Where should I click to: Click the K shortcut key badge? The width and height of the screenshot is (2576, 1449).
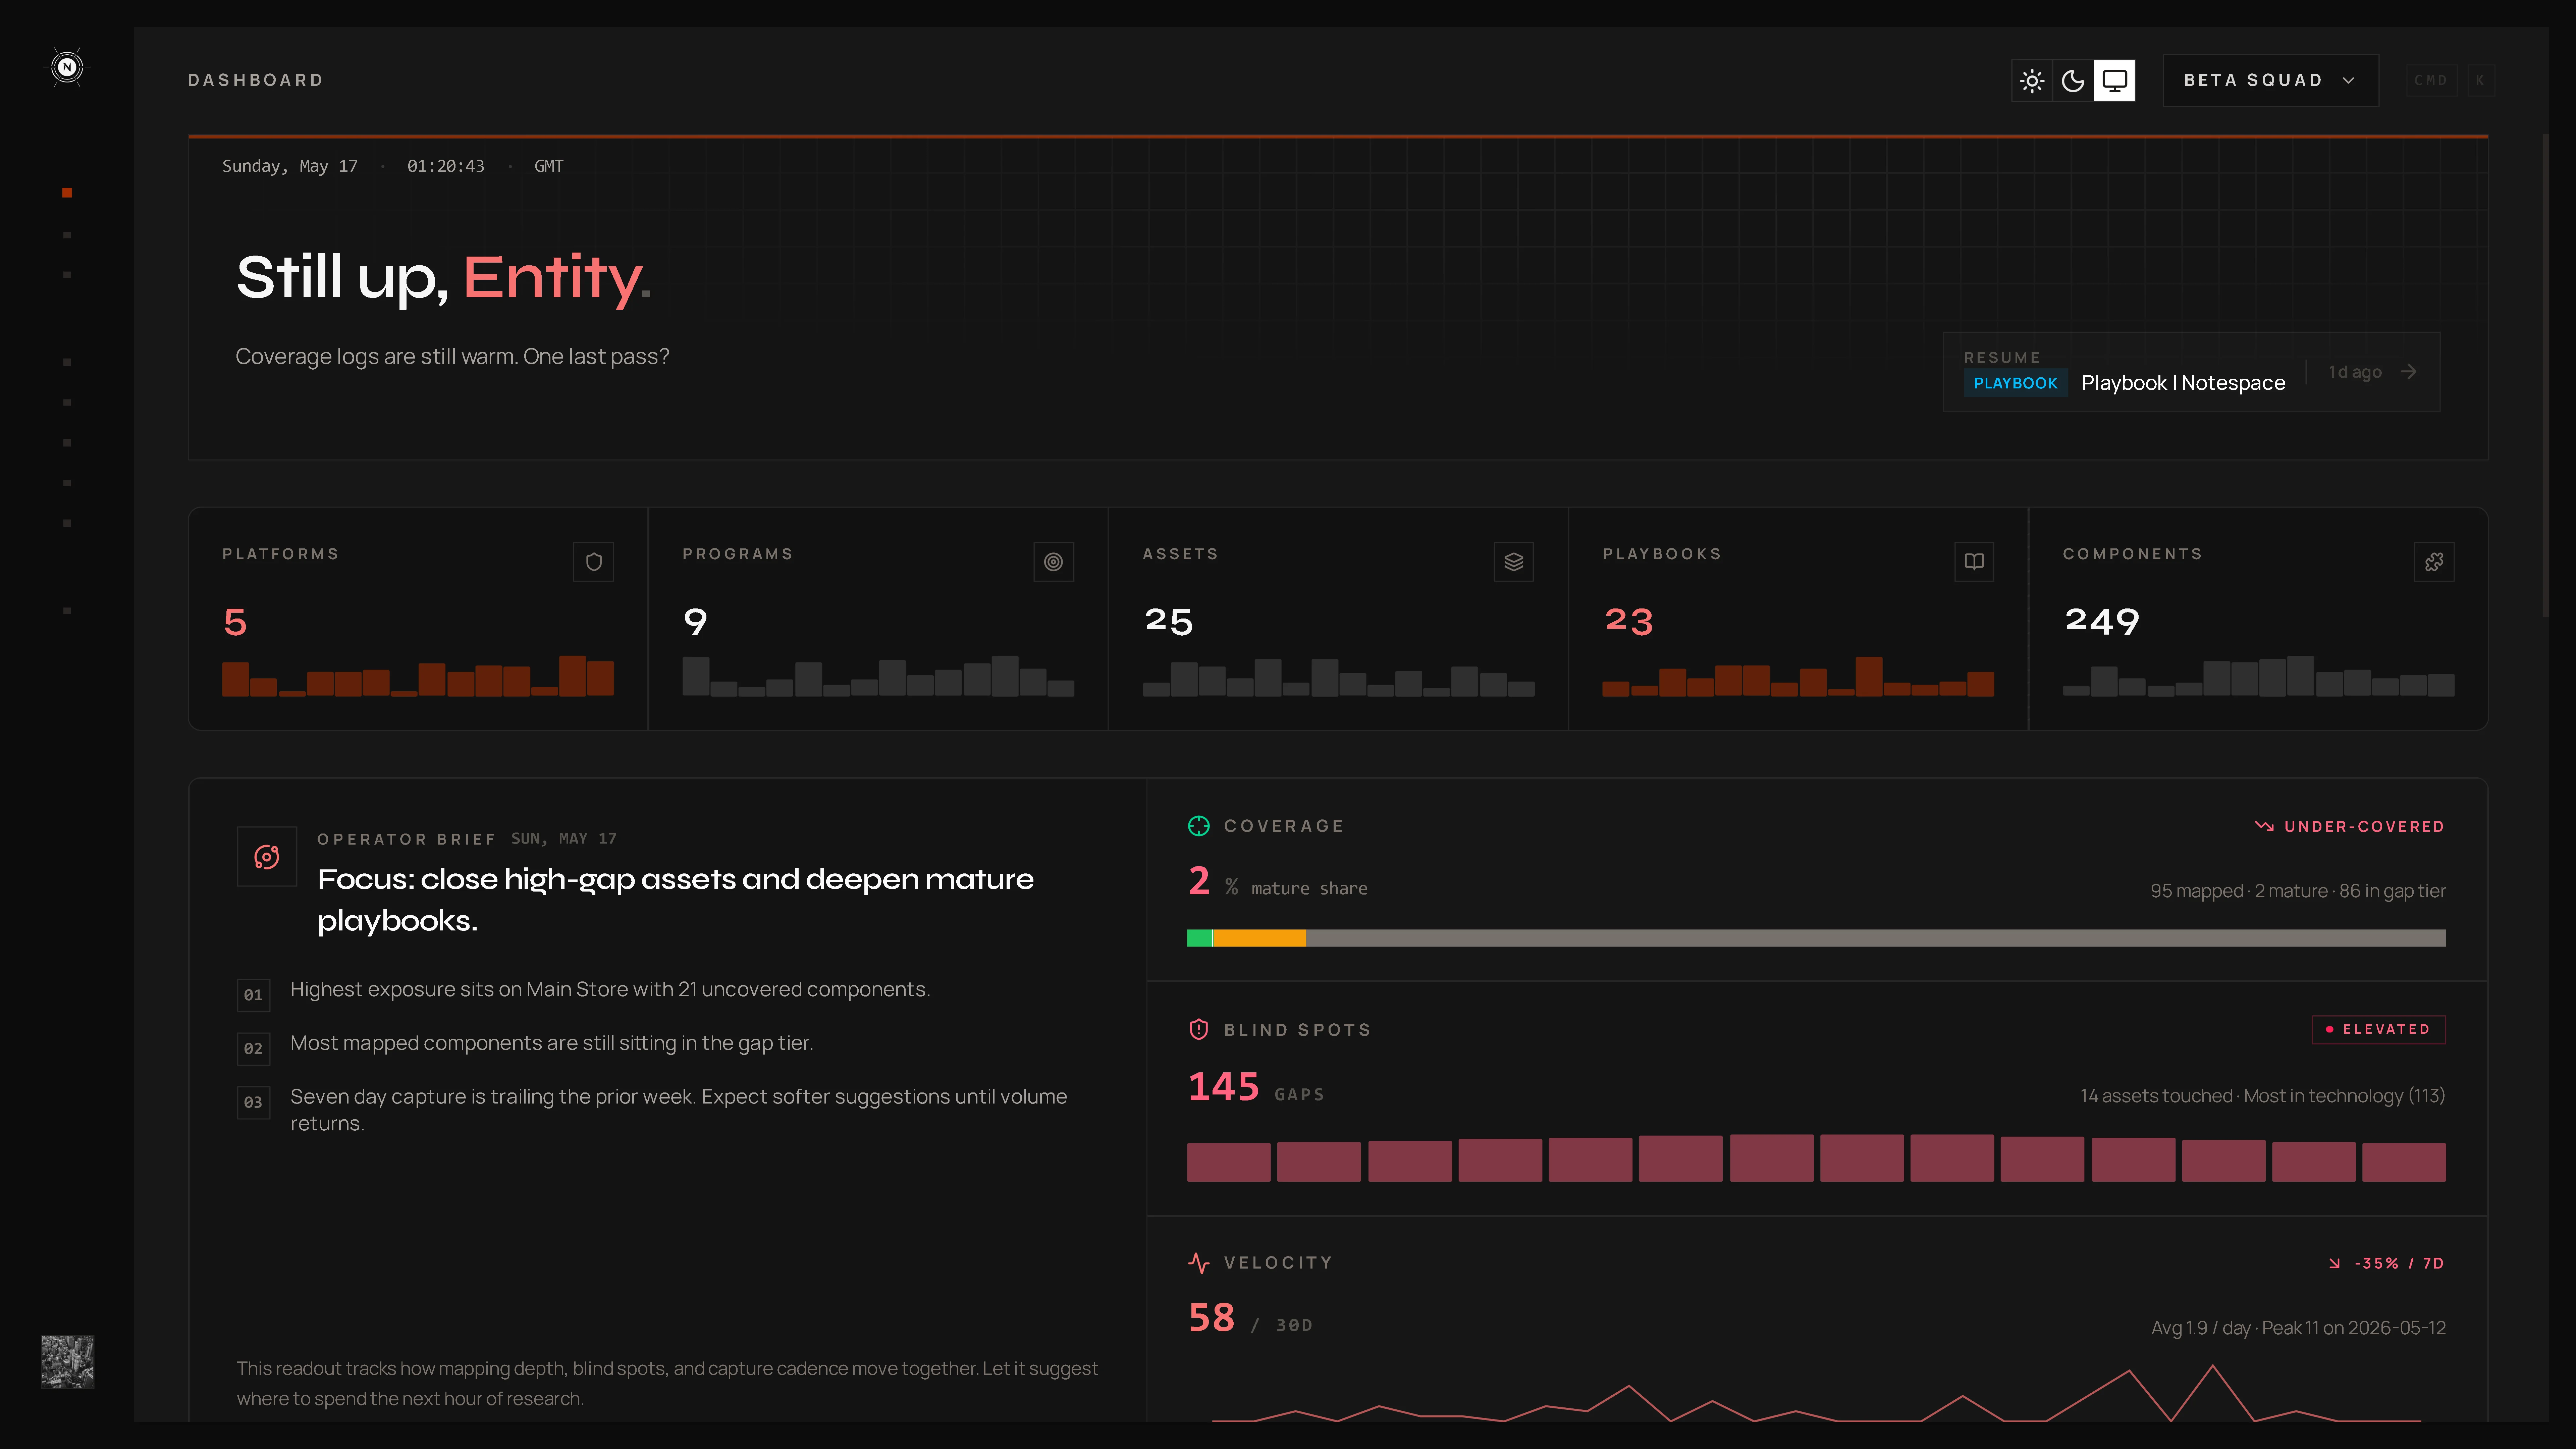(2480, 80)
